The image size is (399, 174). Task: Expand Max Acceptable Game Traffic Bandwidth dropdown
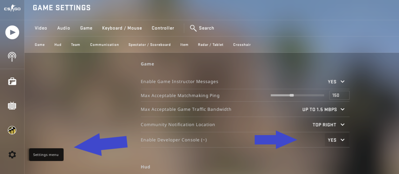pos(323,109)
